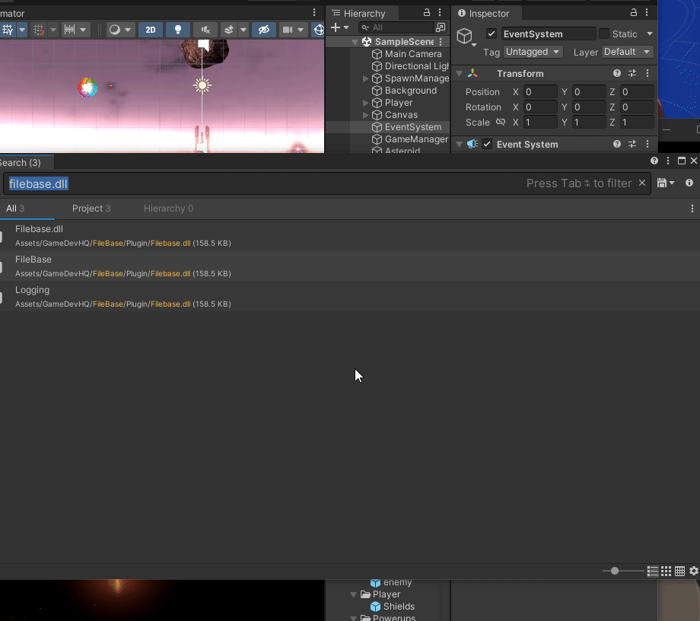Open the Transform component context menu icon
Screen dimensions: 700x621
[x=647, y=73]
